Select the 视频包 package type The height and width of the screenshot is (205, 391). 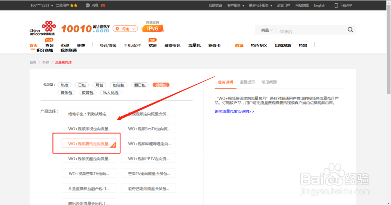pyautogui.click(x=161, y=85)
